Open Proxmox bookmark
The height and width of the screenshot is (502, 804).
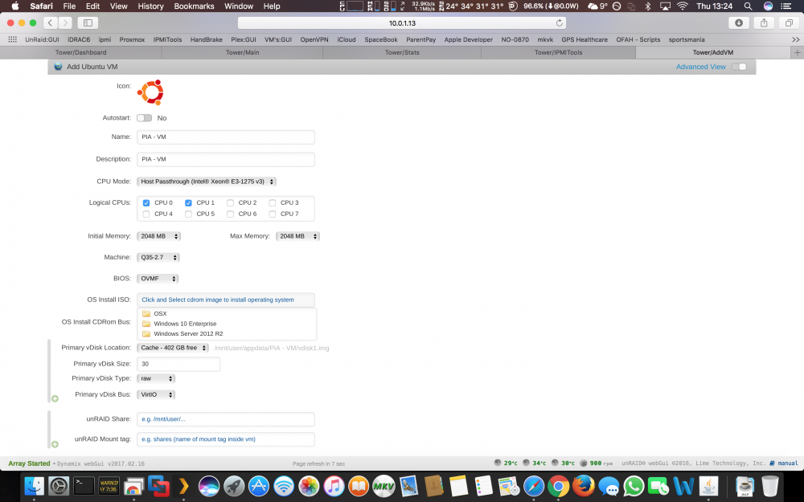pyautogui.click(x=132, y=39)
